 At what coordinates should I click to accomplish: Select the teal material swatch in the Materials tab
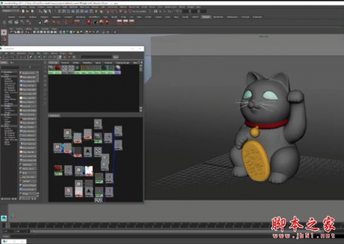(x=111, y=68)
